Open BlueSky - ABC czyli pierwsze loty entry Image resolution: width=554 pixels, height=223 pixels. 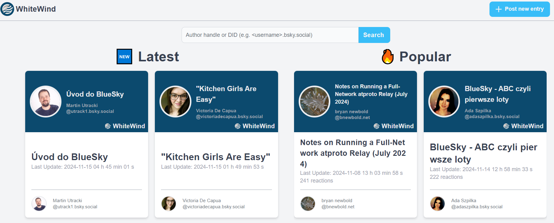pos(483,153)
